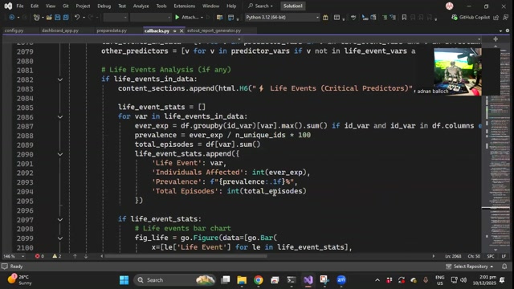Start debugging with the green Attach play button
The image size is (514, 289).
tap(186, 18)
